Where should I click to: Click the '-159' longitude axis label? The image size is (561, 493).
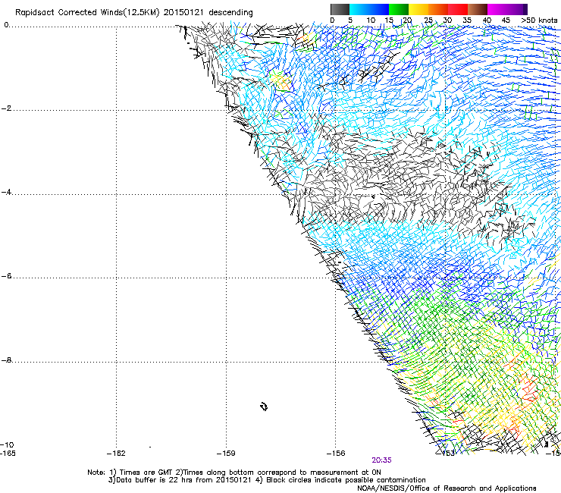click(226, 454)
